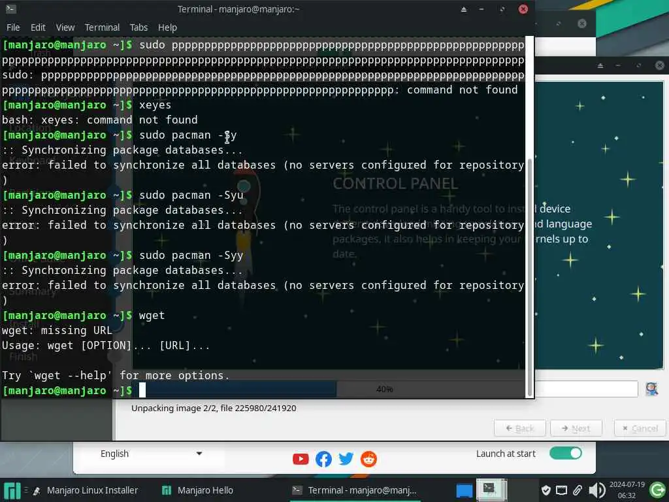This screenshot has width=669, height=502.
Task: Click the magnifier icon beside the input field
Action: [x=651, y=389]
